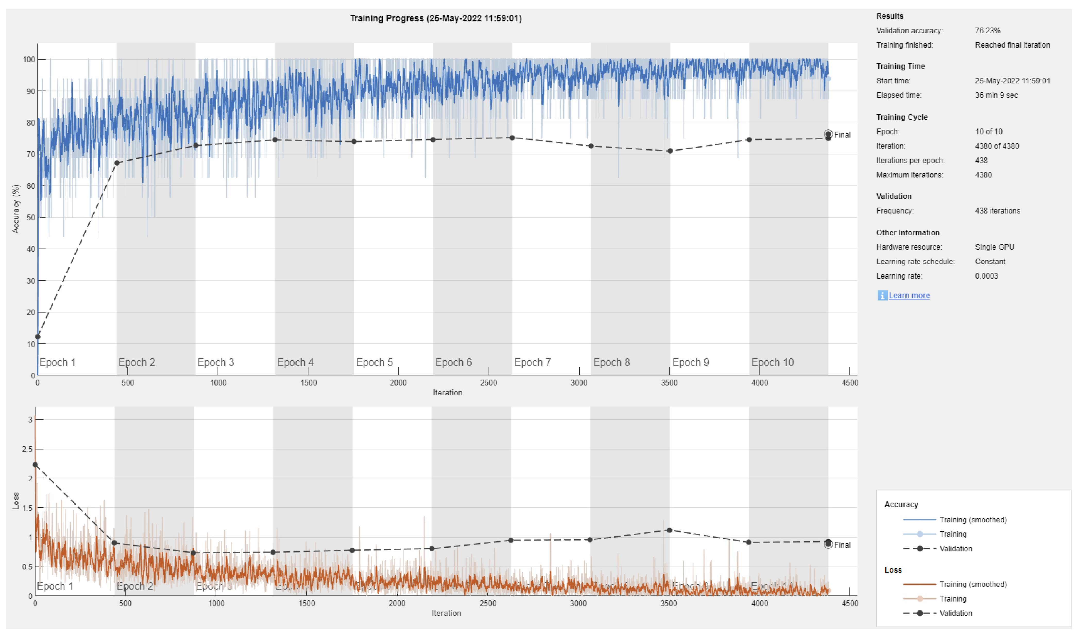Click Accuracy Validation dashed legend marker
Image resolution: width=1082 pixels, height=638 pixels.
919,549
